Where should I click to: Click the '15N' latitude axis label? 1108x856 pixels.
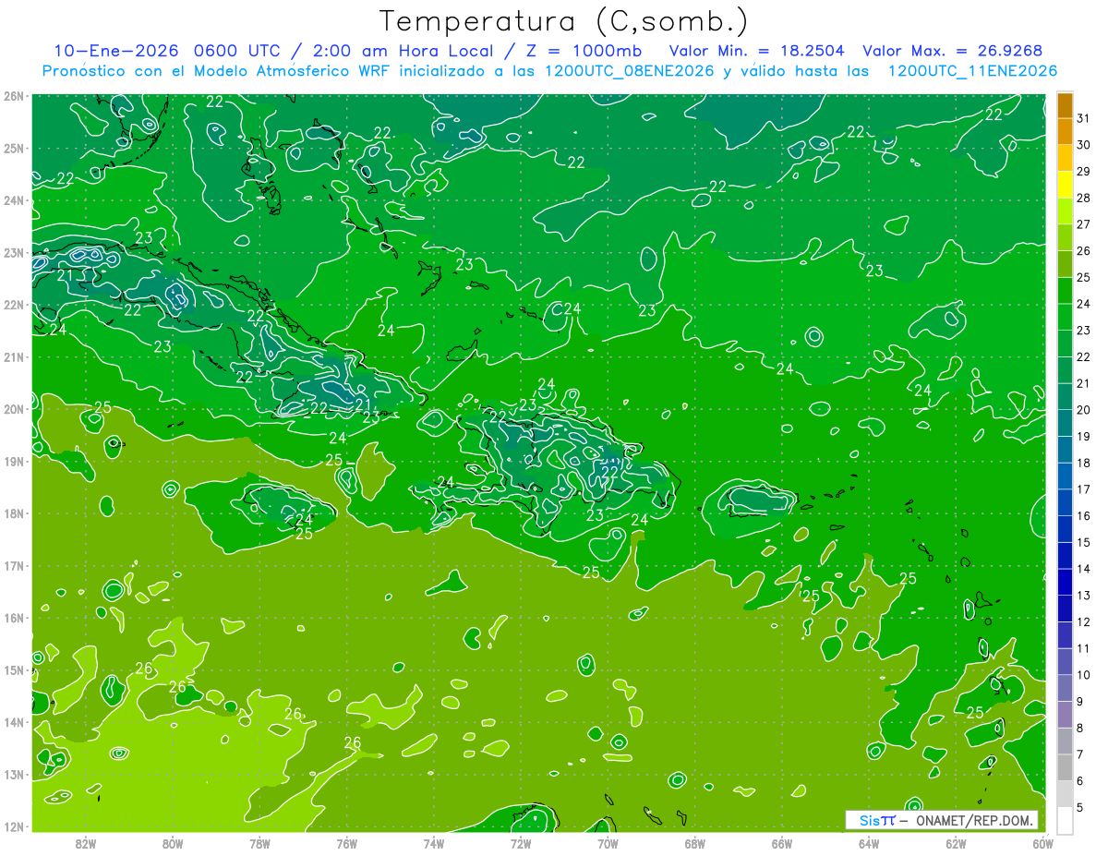(14, 669)
